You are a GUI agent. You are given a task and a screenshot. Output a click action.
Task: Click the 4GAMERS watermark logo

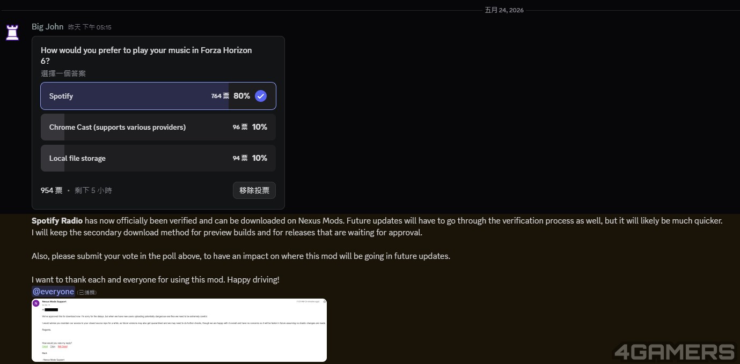pyautogui.click(x=675, y=352)
